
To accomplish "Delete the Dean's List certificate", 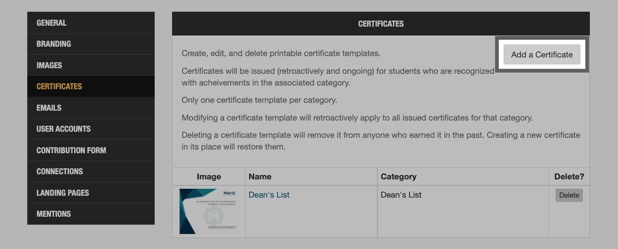I will (569, 195).
